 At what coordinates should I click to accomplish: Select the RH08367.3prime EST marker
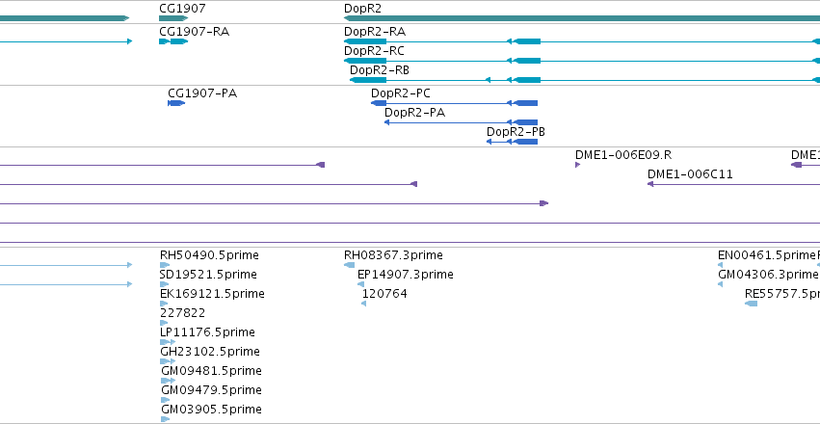point(350,265)
